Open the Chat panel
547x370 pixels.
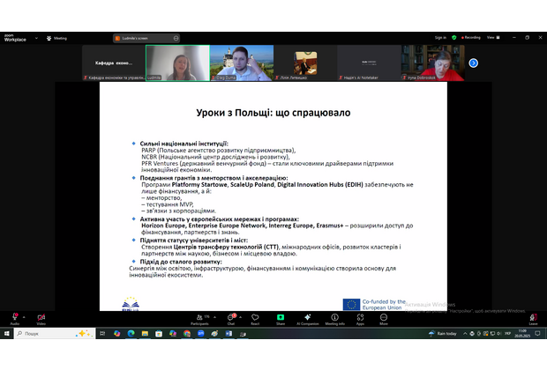coord(231,317)
